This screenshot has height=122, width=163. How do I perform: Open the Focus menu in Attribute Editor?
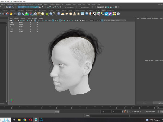tap(149, 18)
